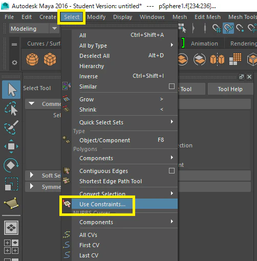This screenshot has height=261, width=257.
Task: Open the Edit menu
Action: (27, 17)
